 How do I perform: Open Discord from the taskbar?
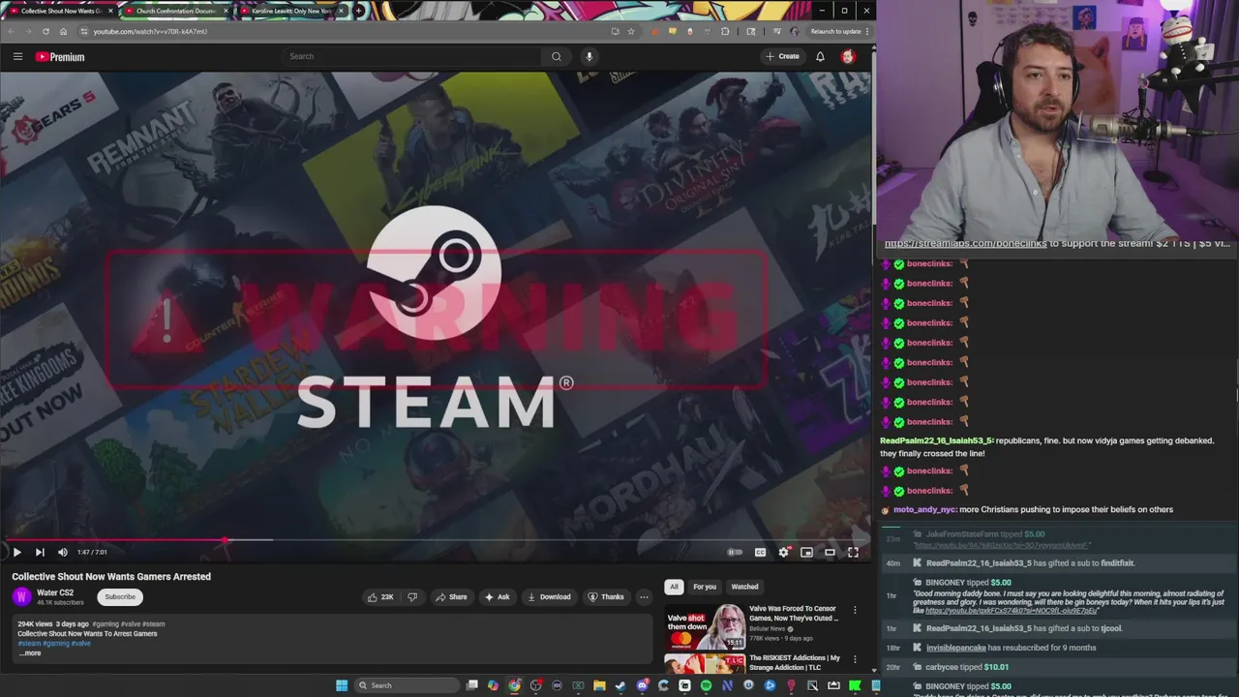click(642, 685)
